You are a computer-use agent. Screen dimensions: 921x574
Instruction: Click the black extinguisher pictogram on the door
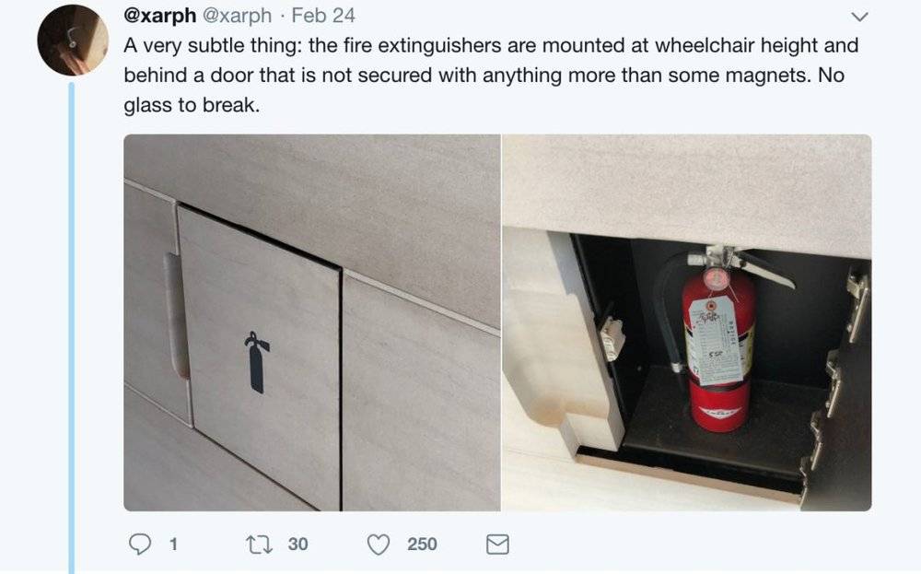coord(257,362)
